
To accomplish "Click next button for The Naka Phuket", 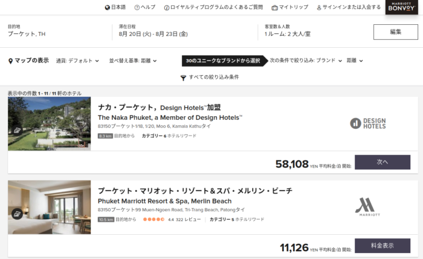I will click(x=383, y=162).
